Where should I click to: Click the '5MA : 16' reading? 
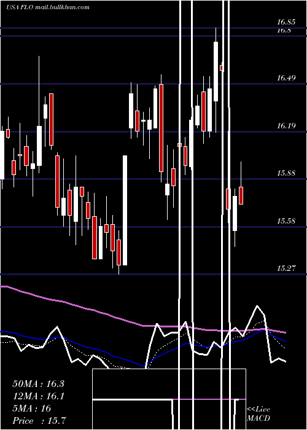pyautogui.click(x=32, y=408)
